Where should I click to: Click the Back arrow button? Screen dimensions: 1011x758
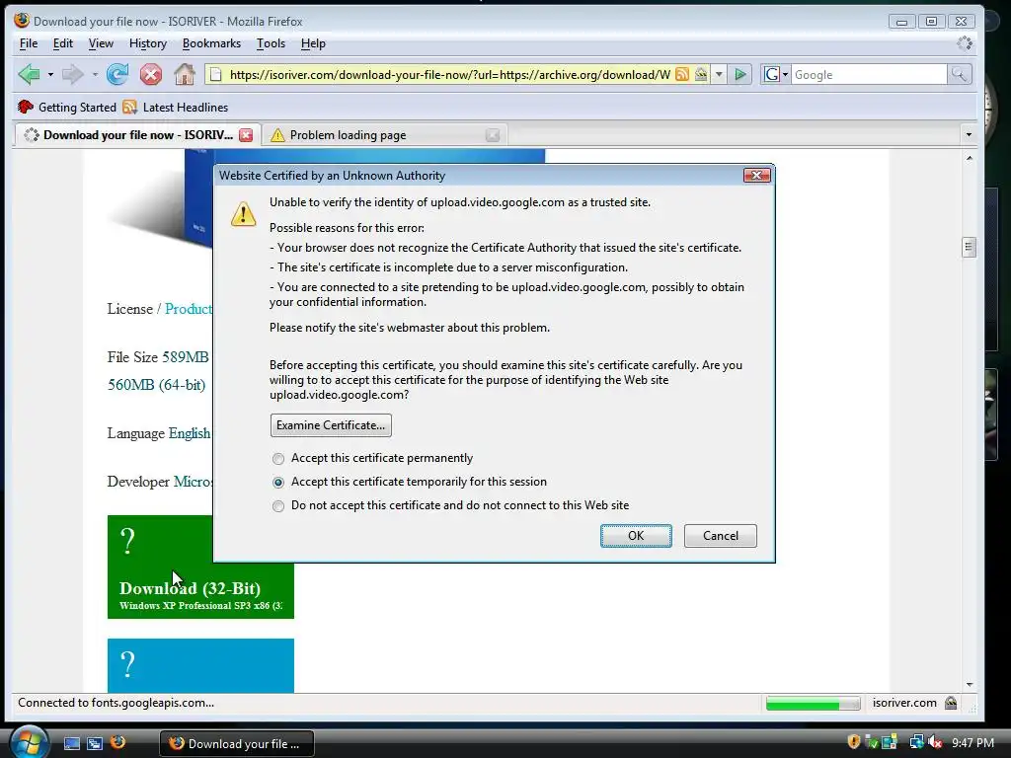29,75
